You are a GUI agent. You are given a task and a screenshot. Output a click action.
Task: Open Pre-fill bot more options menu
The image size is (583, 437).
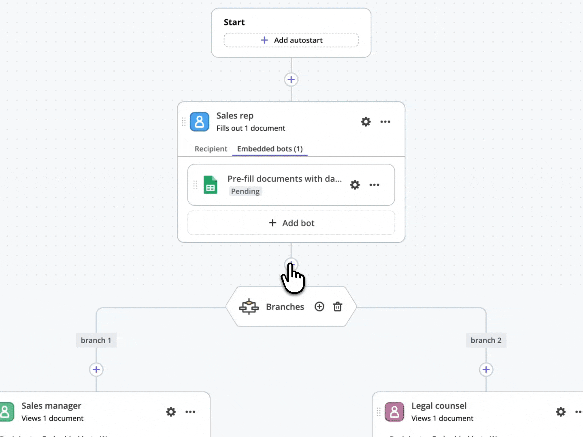coord(374,185)
